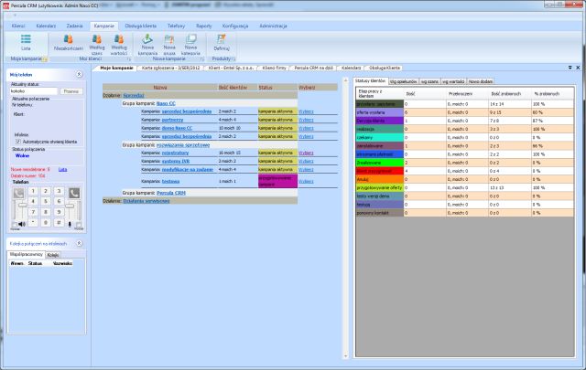Open the Aktualny status combo box
The image size is (586, 370).
[34, 91]
